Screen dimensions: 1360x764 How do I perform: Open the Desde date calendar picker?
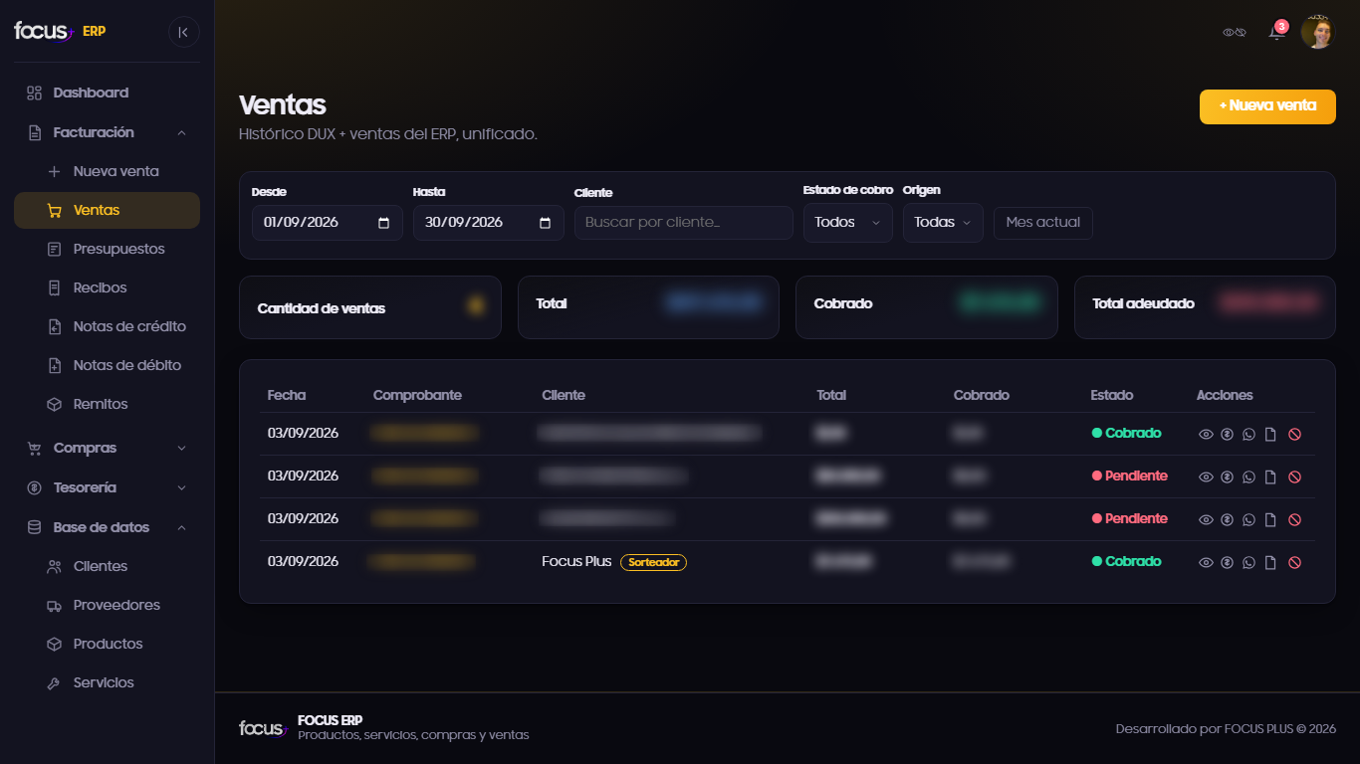pos(384,223)
